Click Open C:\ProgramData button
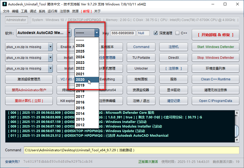The image size is (244, 168). coord(216,101)
